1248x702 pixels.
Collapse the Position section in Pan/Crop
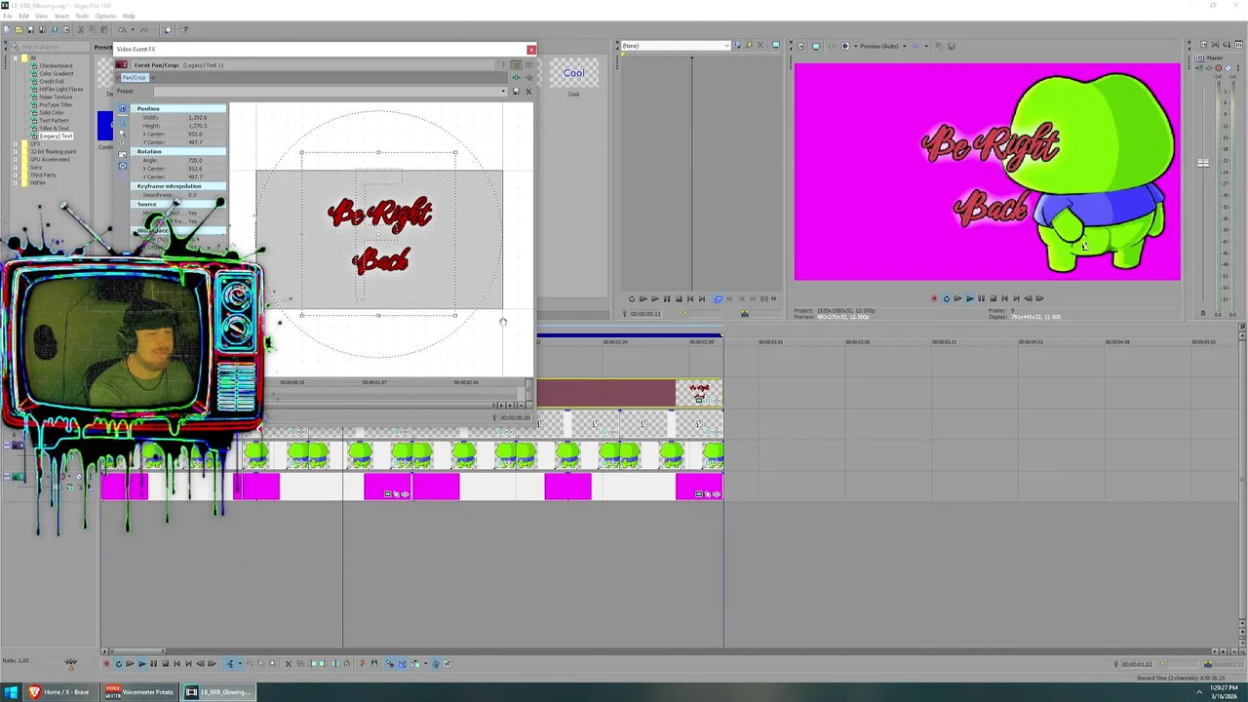(x=134, y=108)
